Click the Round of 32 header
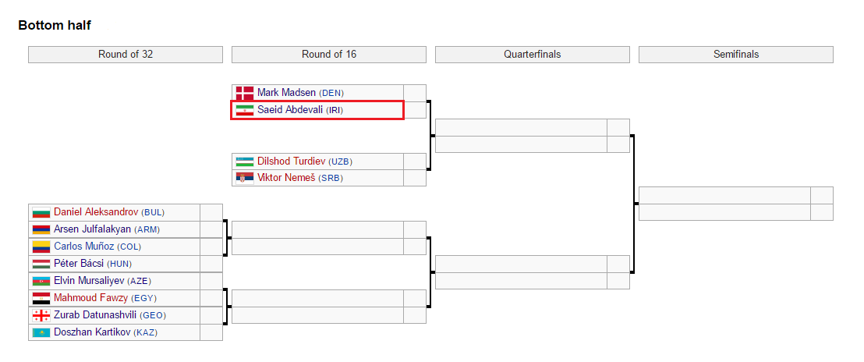The width and height of the screenshot is (864, 362). pos(125,55)
